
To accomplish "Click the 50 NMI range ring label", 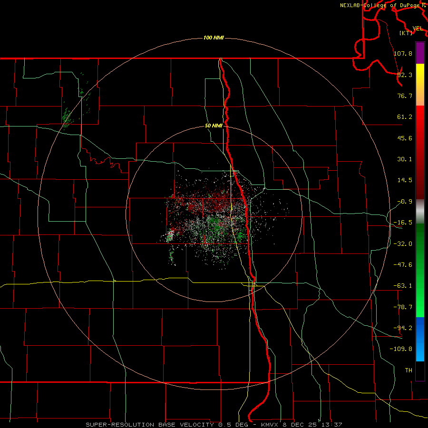I will click(214, 126).
